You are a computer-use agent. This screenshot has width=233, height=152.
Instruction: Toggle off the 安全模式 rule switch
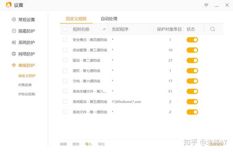pos(192,40)
